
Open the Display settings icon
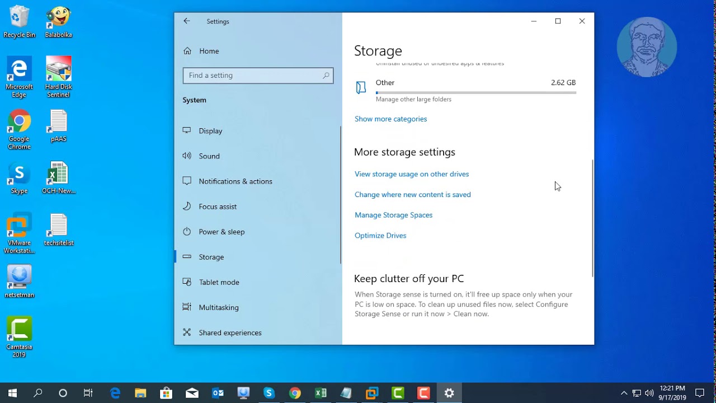(x=187, y=130)
